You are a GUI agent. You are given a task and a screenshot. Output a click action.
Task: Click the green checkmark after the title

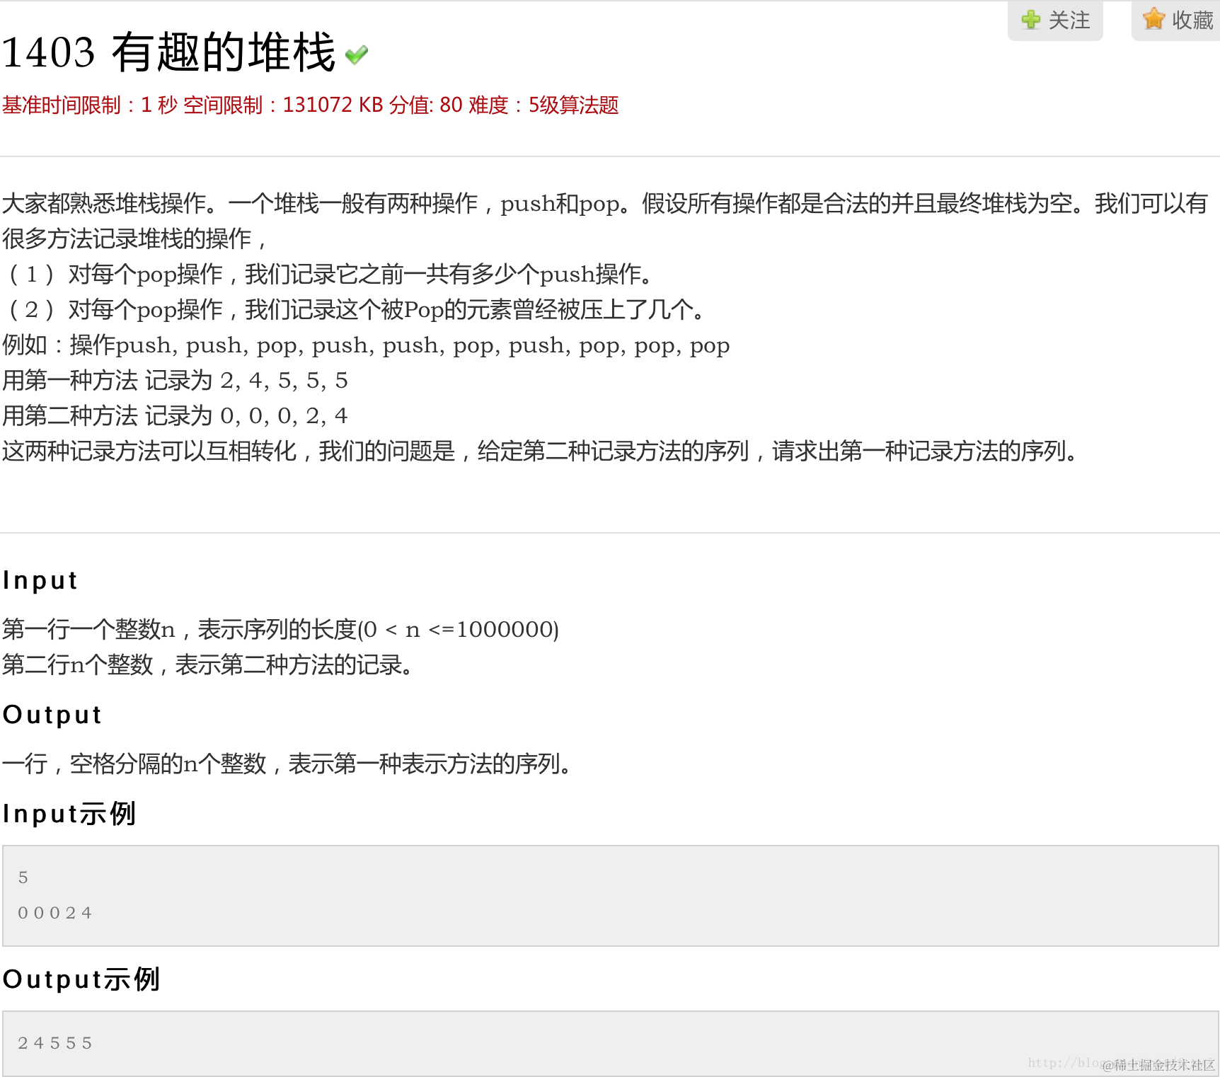click(357, 54)
